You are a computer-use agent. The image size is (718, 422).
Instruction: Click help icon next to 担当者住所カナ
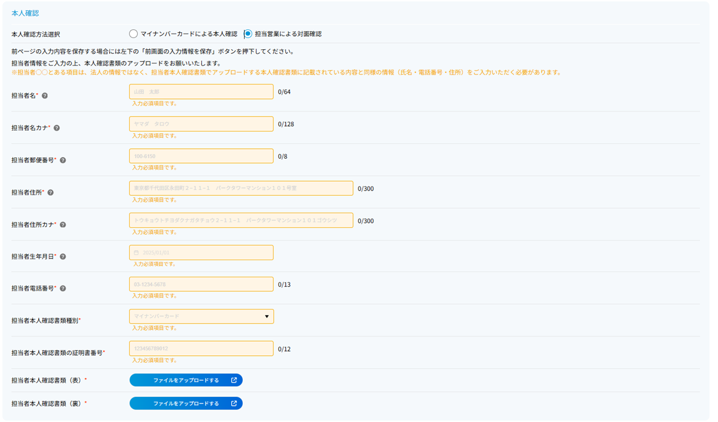coord(63,224)
